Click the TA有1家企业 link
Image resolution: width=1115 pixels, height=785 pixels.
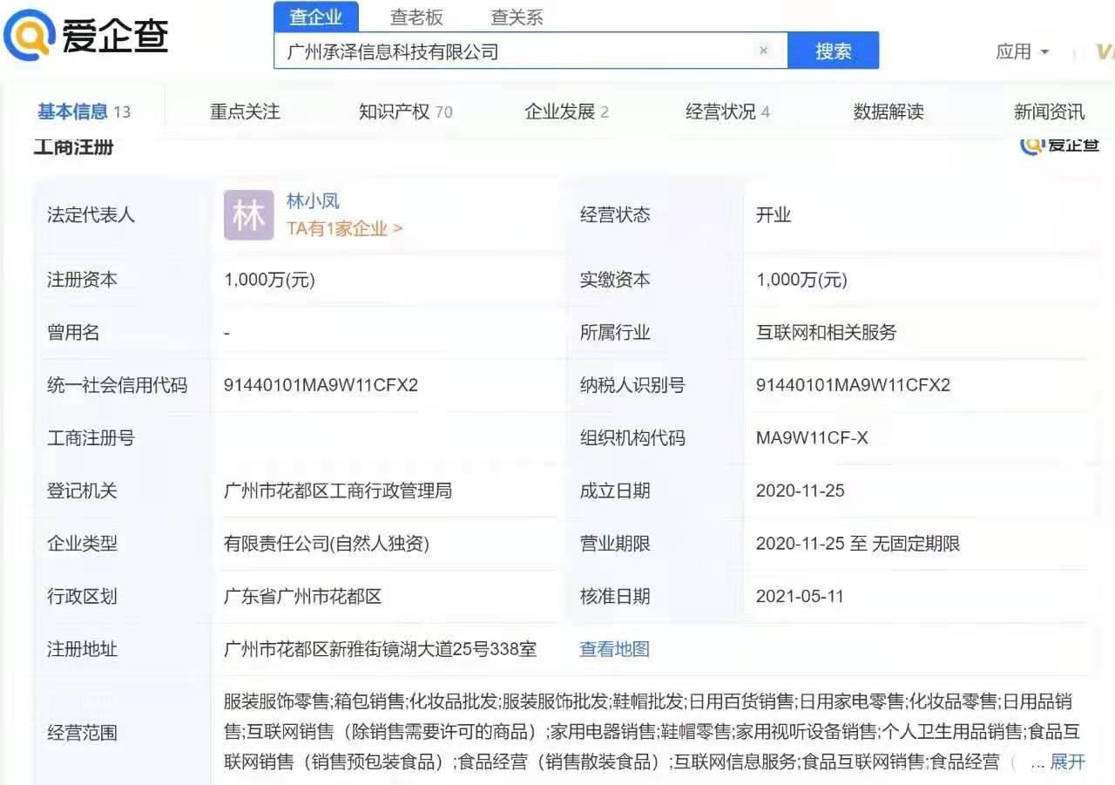point(344,228)
